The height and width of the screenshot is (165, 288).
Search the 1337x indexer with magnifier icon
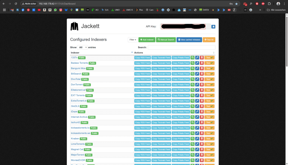tap(192, 58)
